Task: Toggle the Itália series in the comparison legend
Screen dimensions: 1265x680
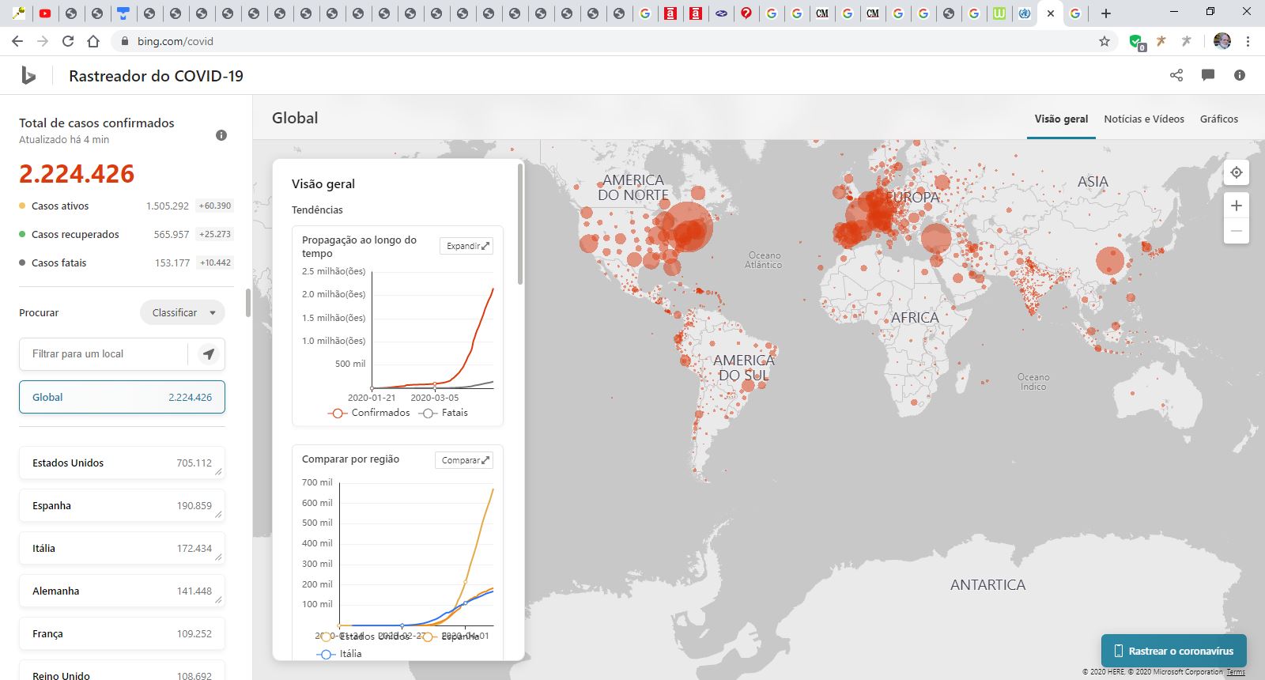Action: [339, 654]
